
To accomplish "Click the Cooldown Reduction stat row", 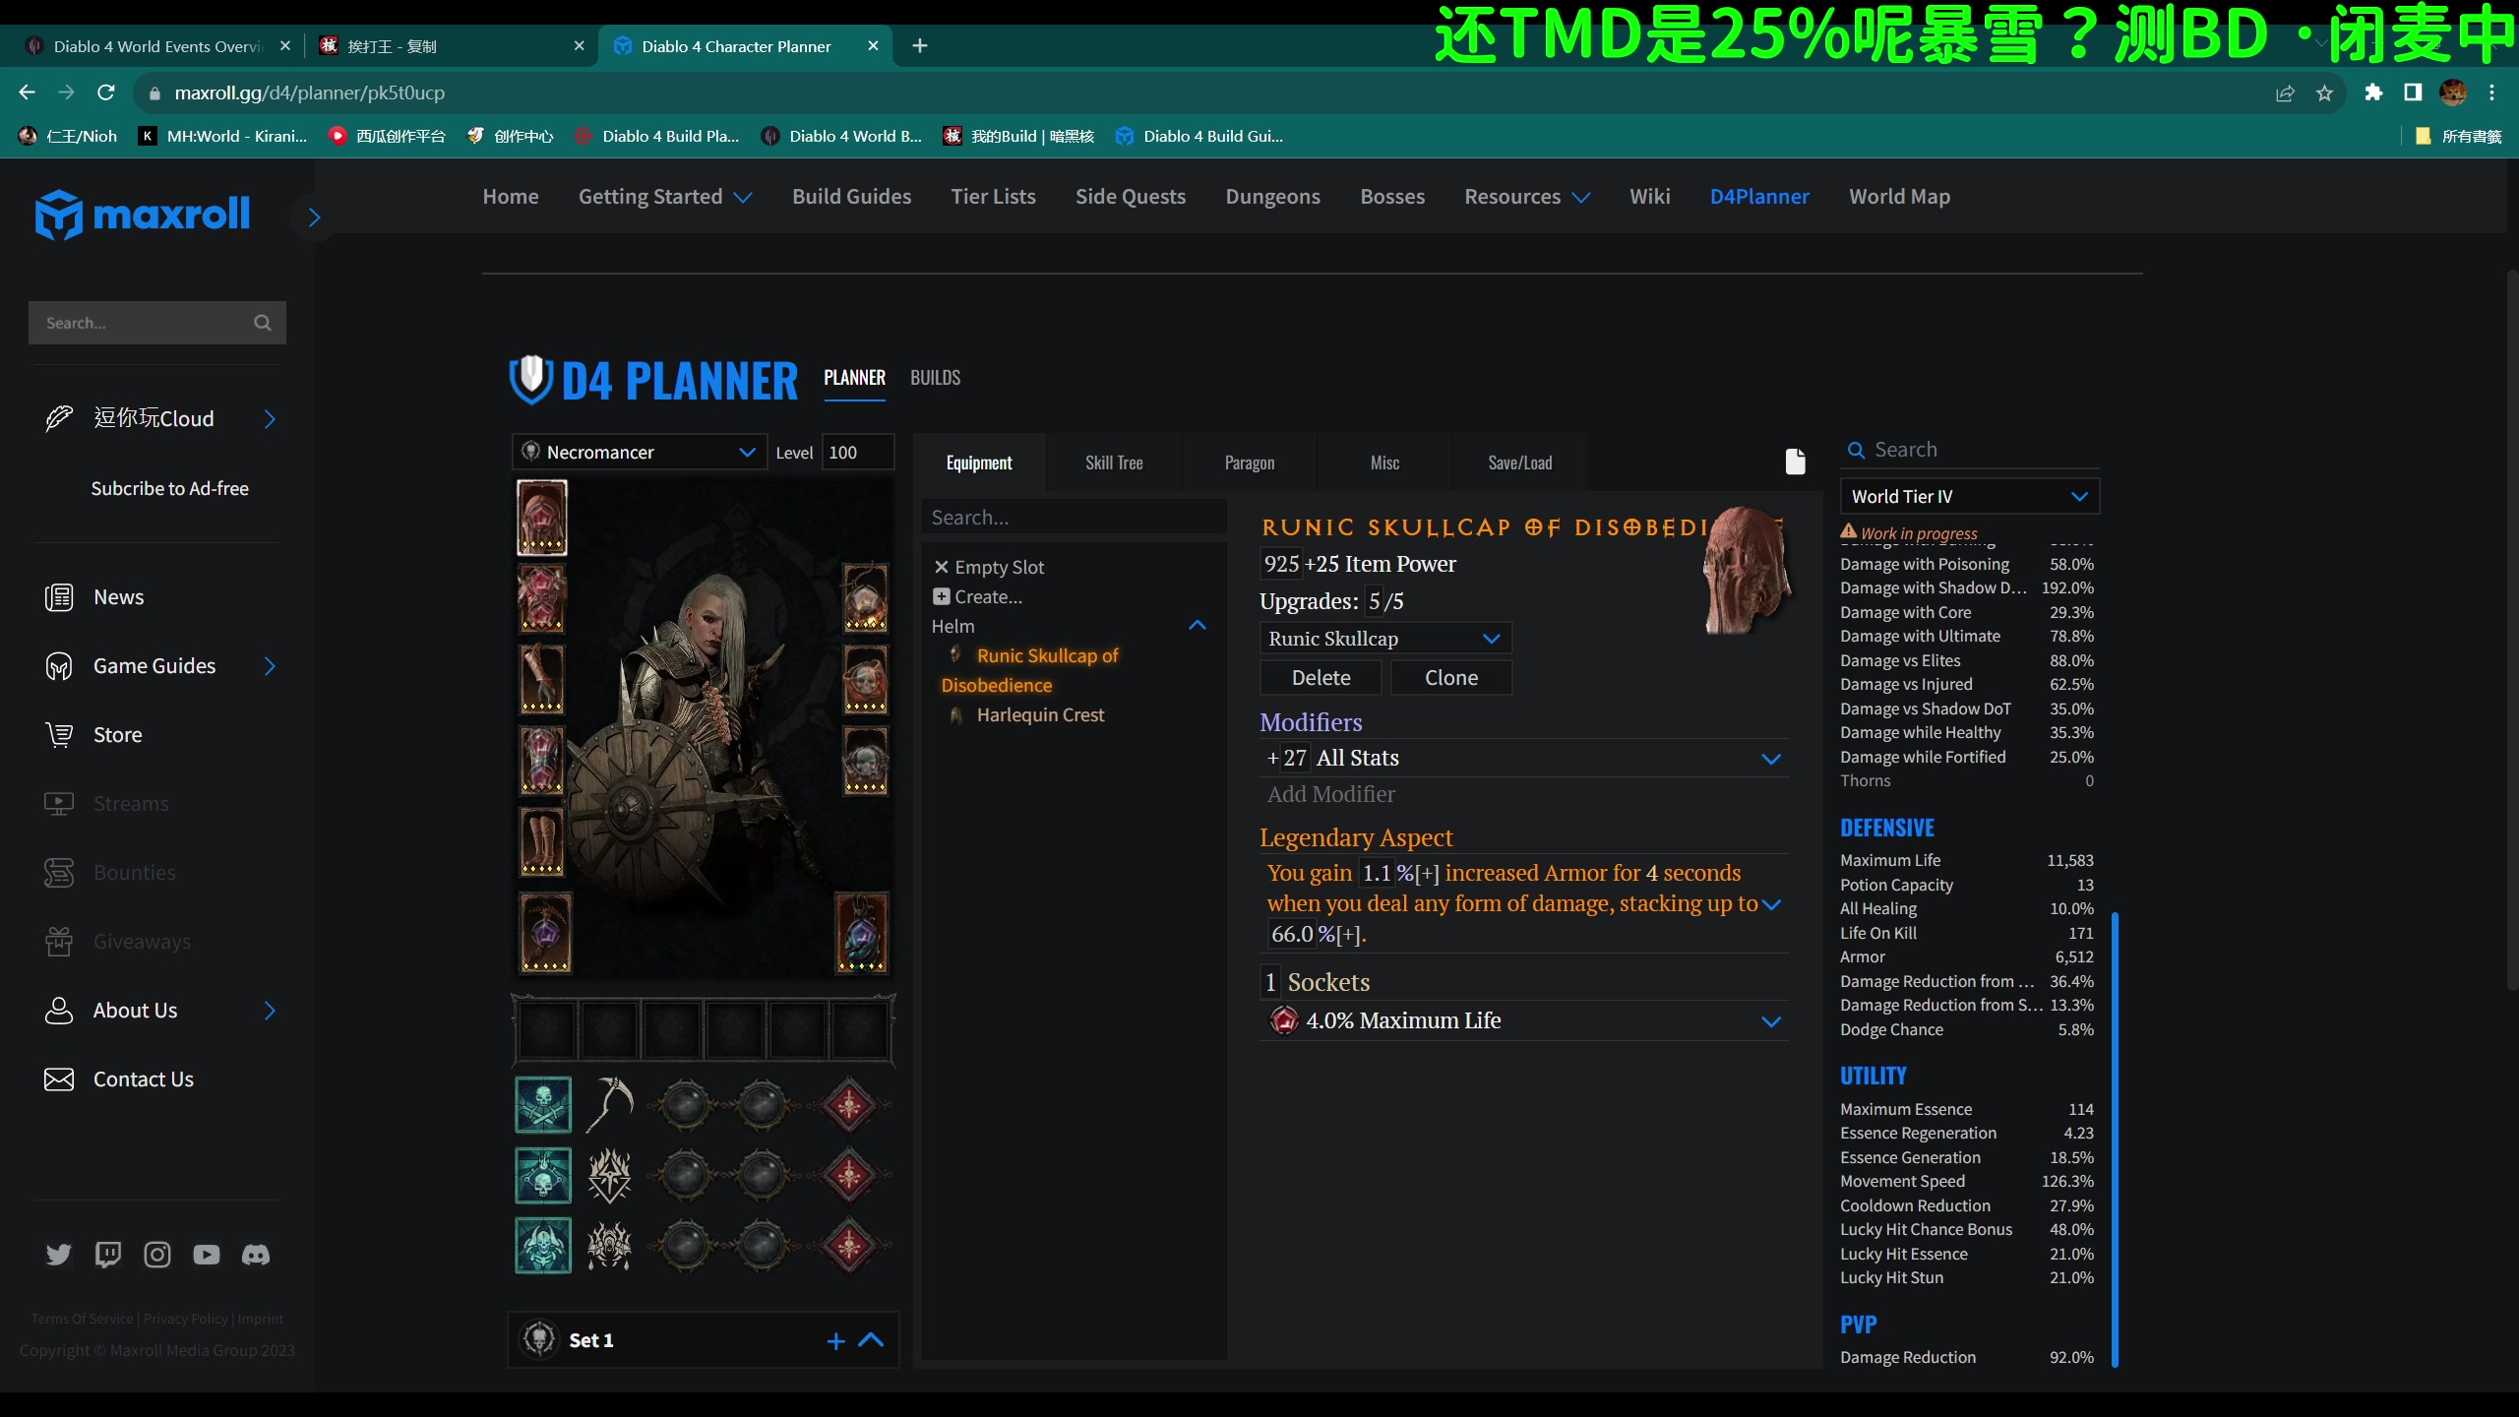I will (1967, 1205).
